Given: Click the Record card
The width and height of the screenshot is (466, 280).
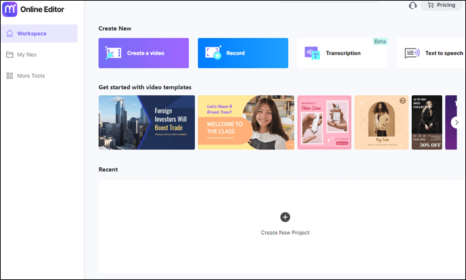Looking at the screenshot, I should (x=243, y=53).
